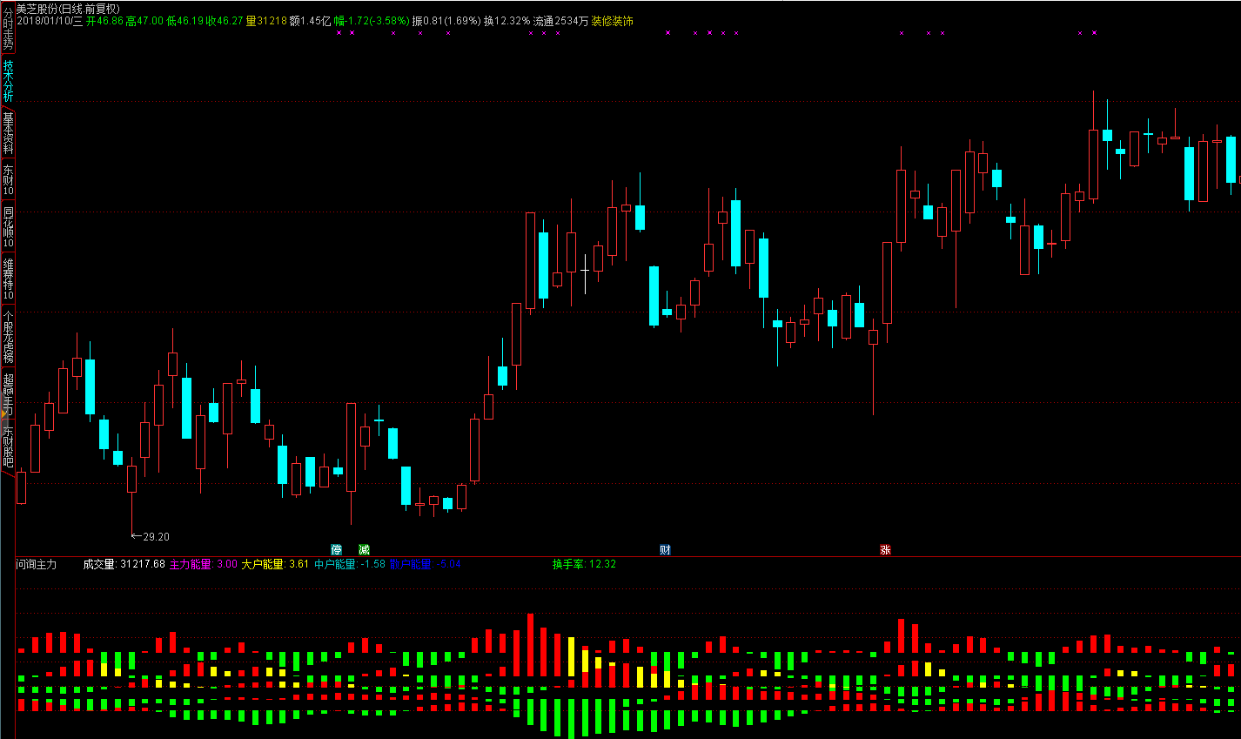The height and width of the screenshot is (739, 1241).
Task: Click the turnover amount 额1.45亿 value
Action: (311, 20)
